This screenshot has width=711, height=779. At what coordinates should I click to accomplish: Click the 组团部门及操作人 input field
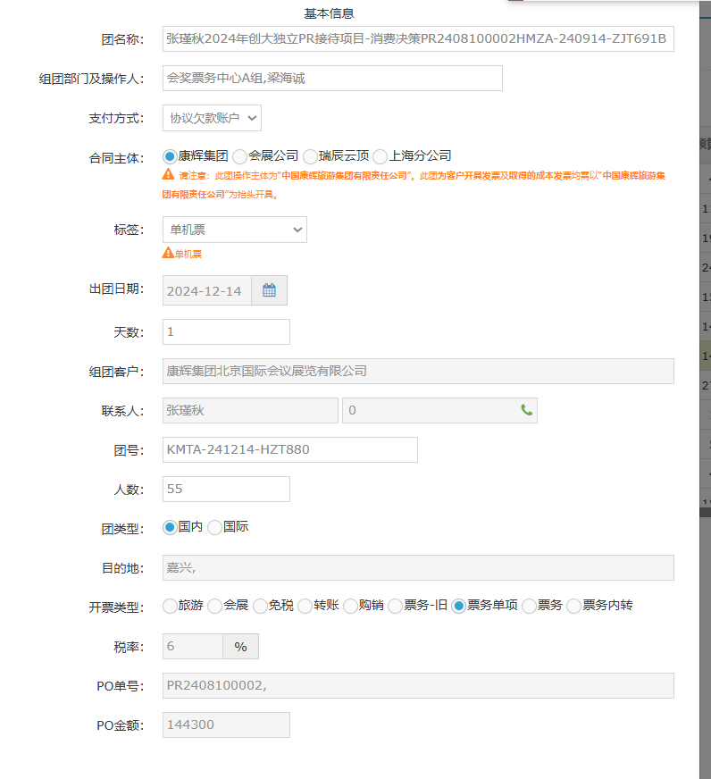(332, 79)
